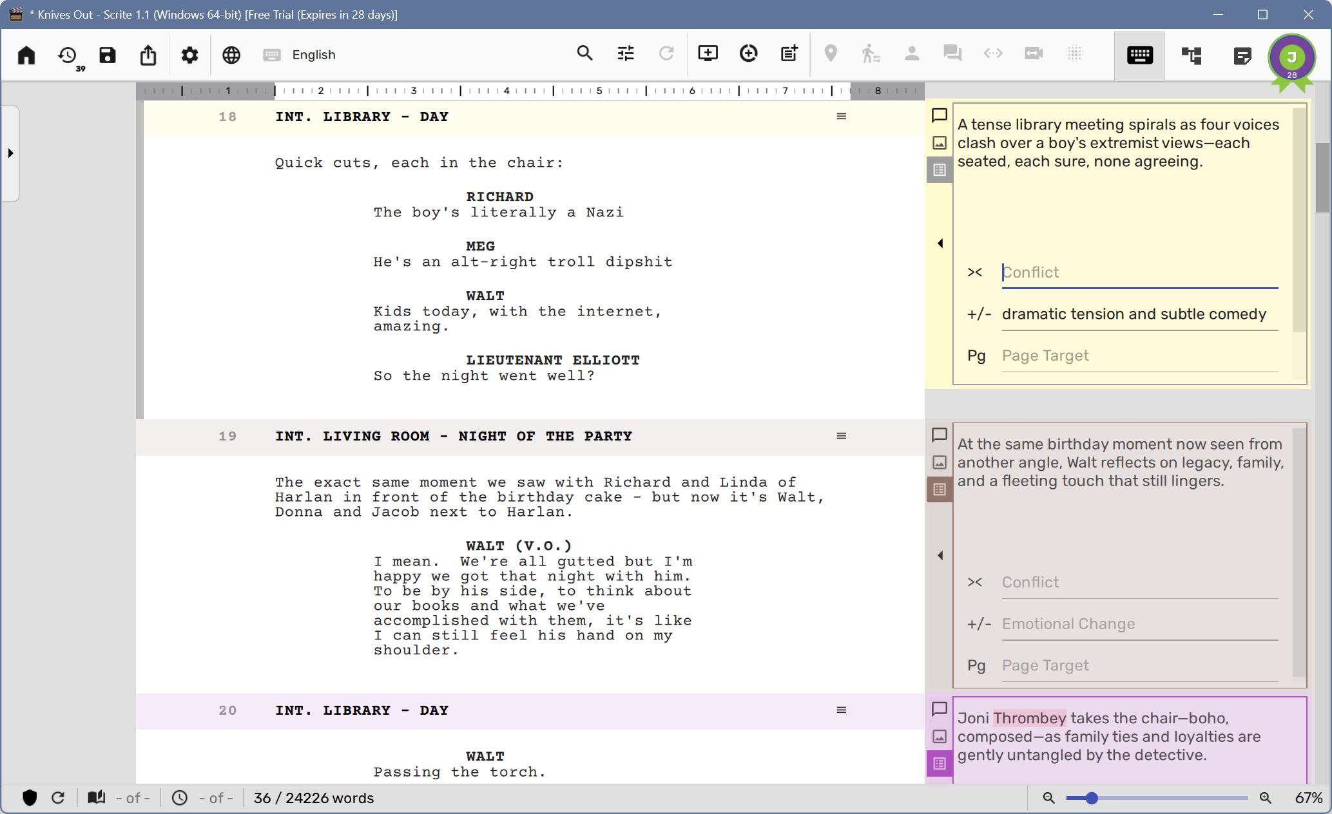Screen dimensions: 1332x814
Task: Open scene 19 menu icon
Action: click(x=842, y=436)
